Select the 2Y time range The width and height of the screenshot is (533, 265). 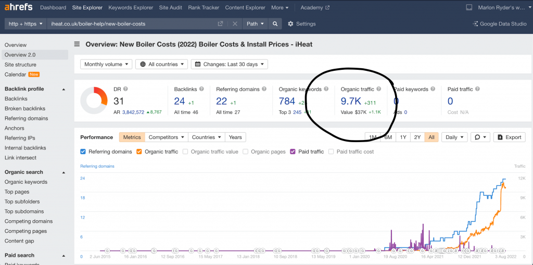pyautogui.click(x=417, y=137)
